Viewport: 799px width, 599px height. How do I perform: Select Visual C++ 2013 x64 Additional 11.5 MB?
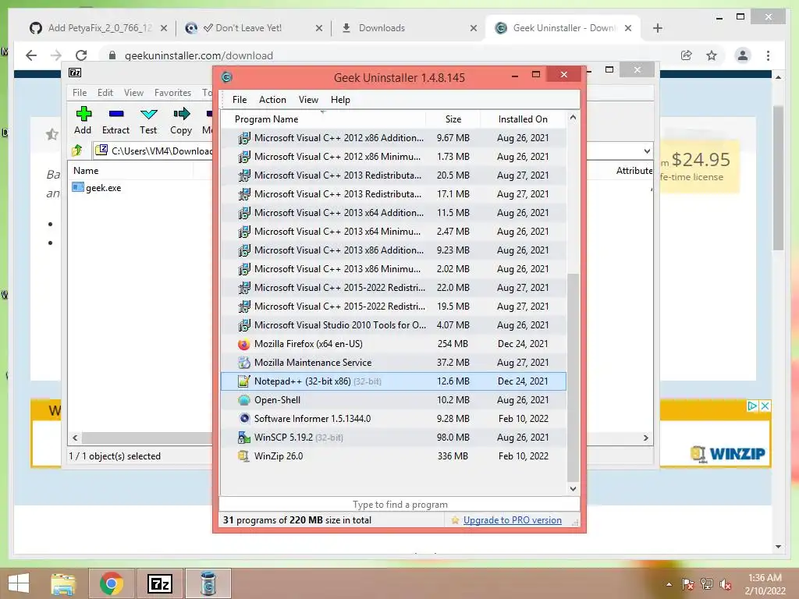pyautogui.click(x=393, y=213)
